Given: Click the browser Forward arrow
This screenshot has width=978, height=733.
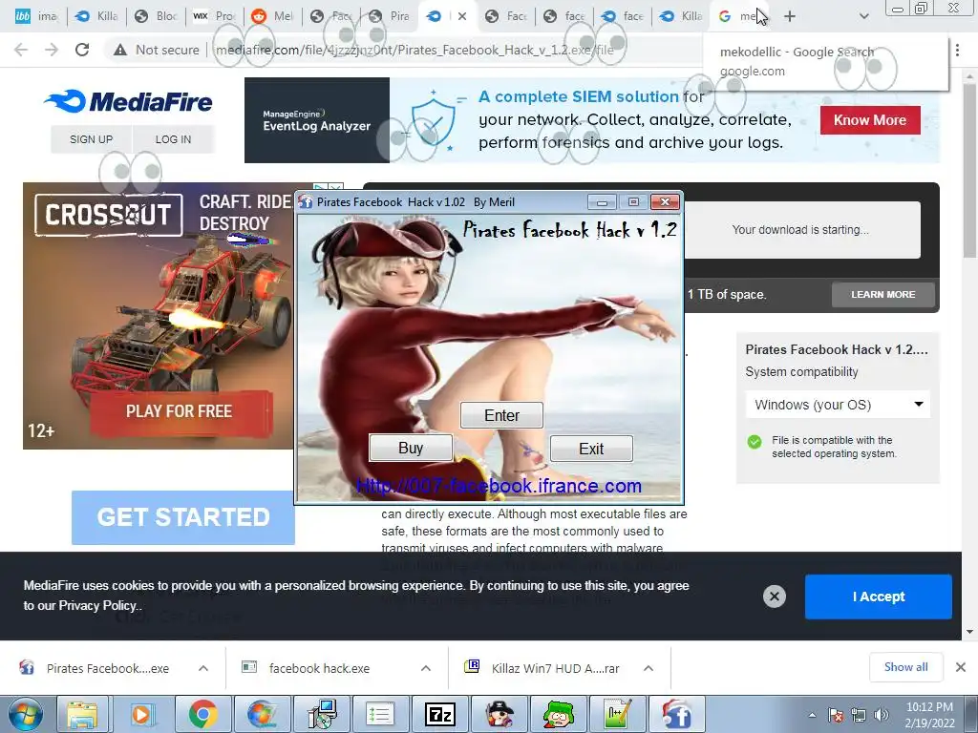Looking at the screenshot, I should (x=52, y=50).
